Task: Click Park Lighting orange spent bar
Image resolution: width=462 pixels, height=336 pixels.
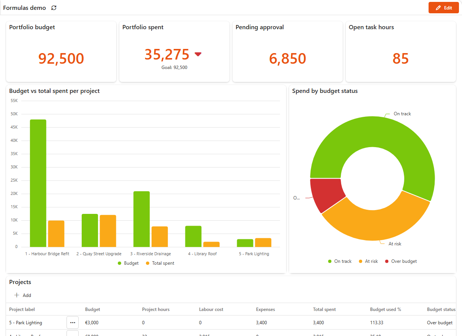Action: click(x=263, y=242)
